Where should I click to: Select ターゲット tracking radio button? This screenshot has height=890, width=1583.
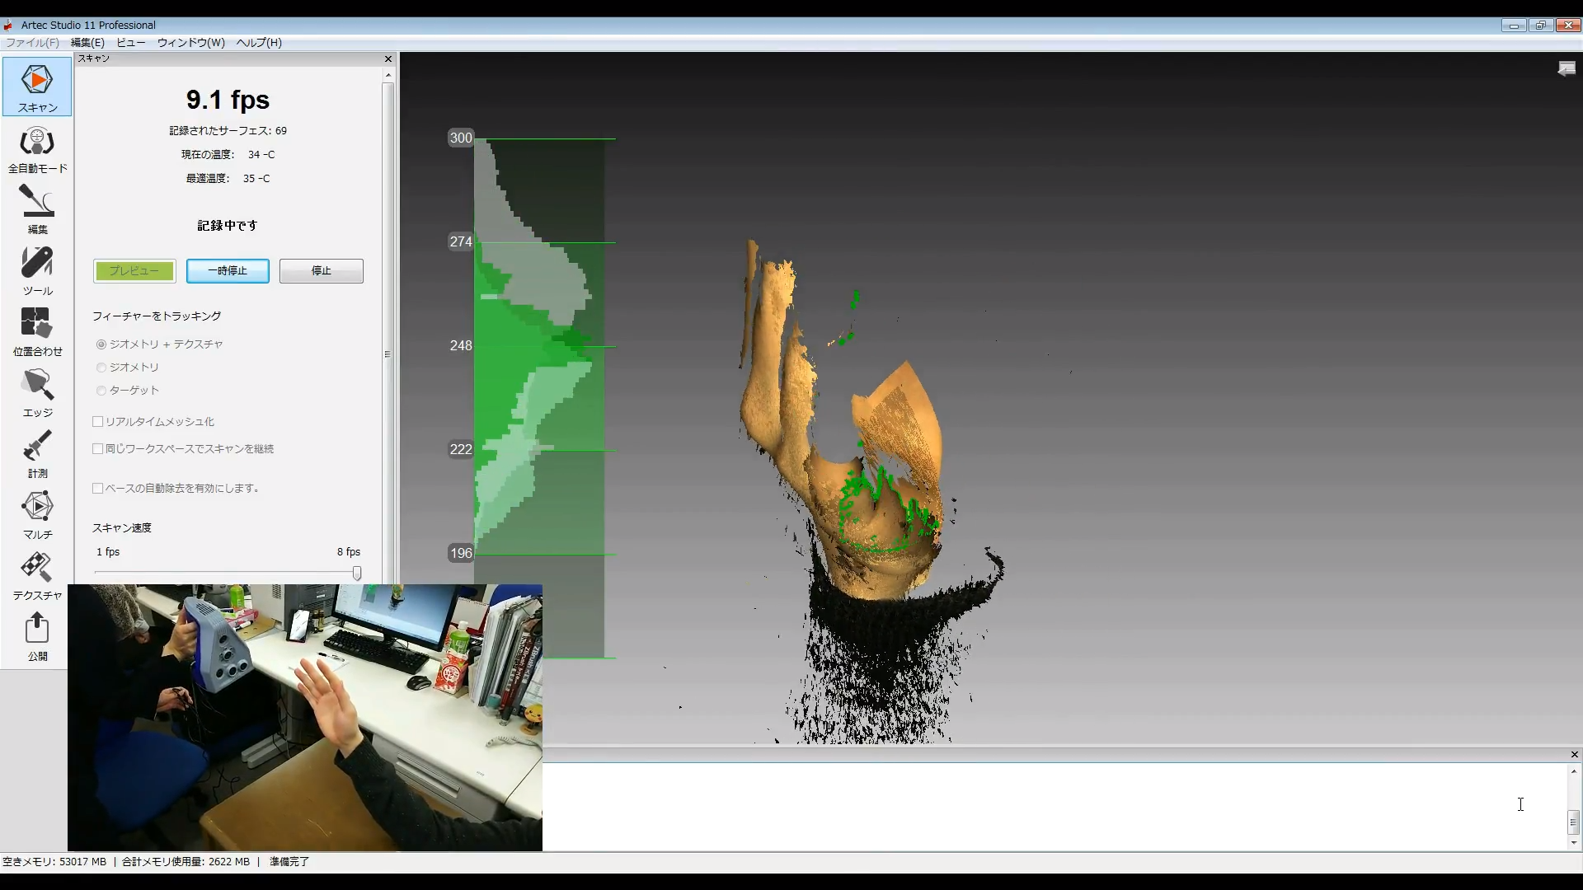[101, 390]
